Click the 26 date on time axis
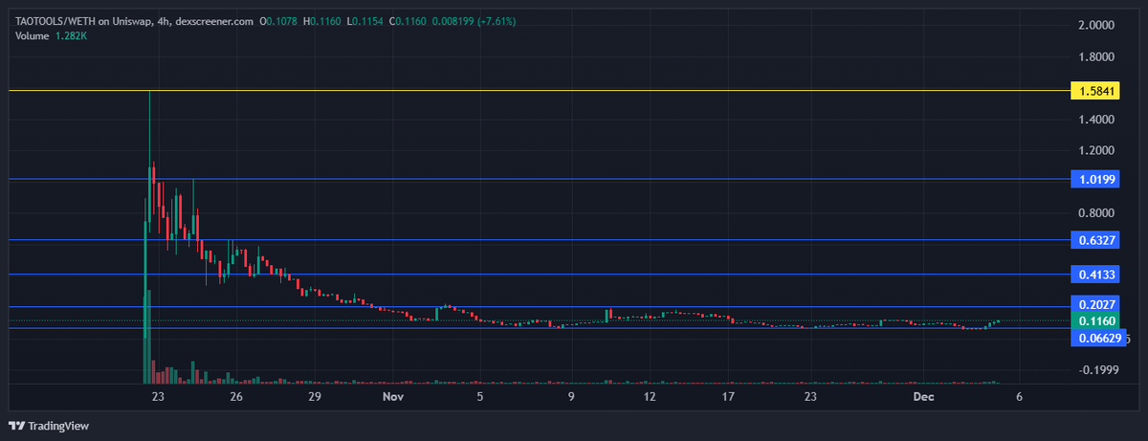This screenshot has height=441, width=1148. point(236,396)
